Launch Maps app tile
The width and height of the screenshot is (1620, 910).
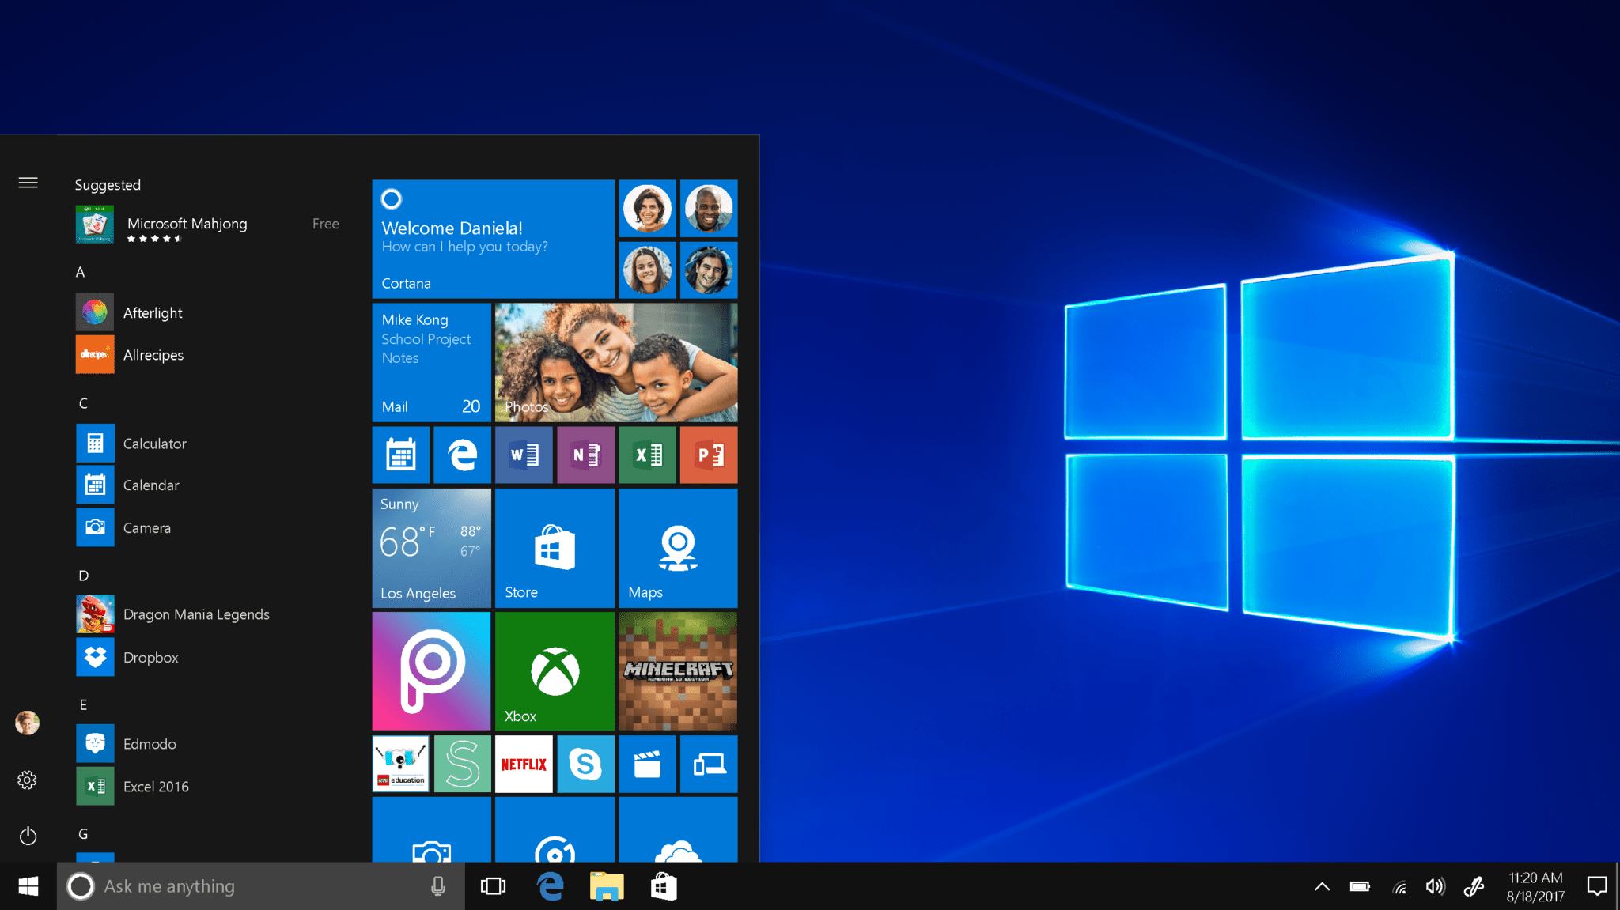click(676, 549)
